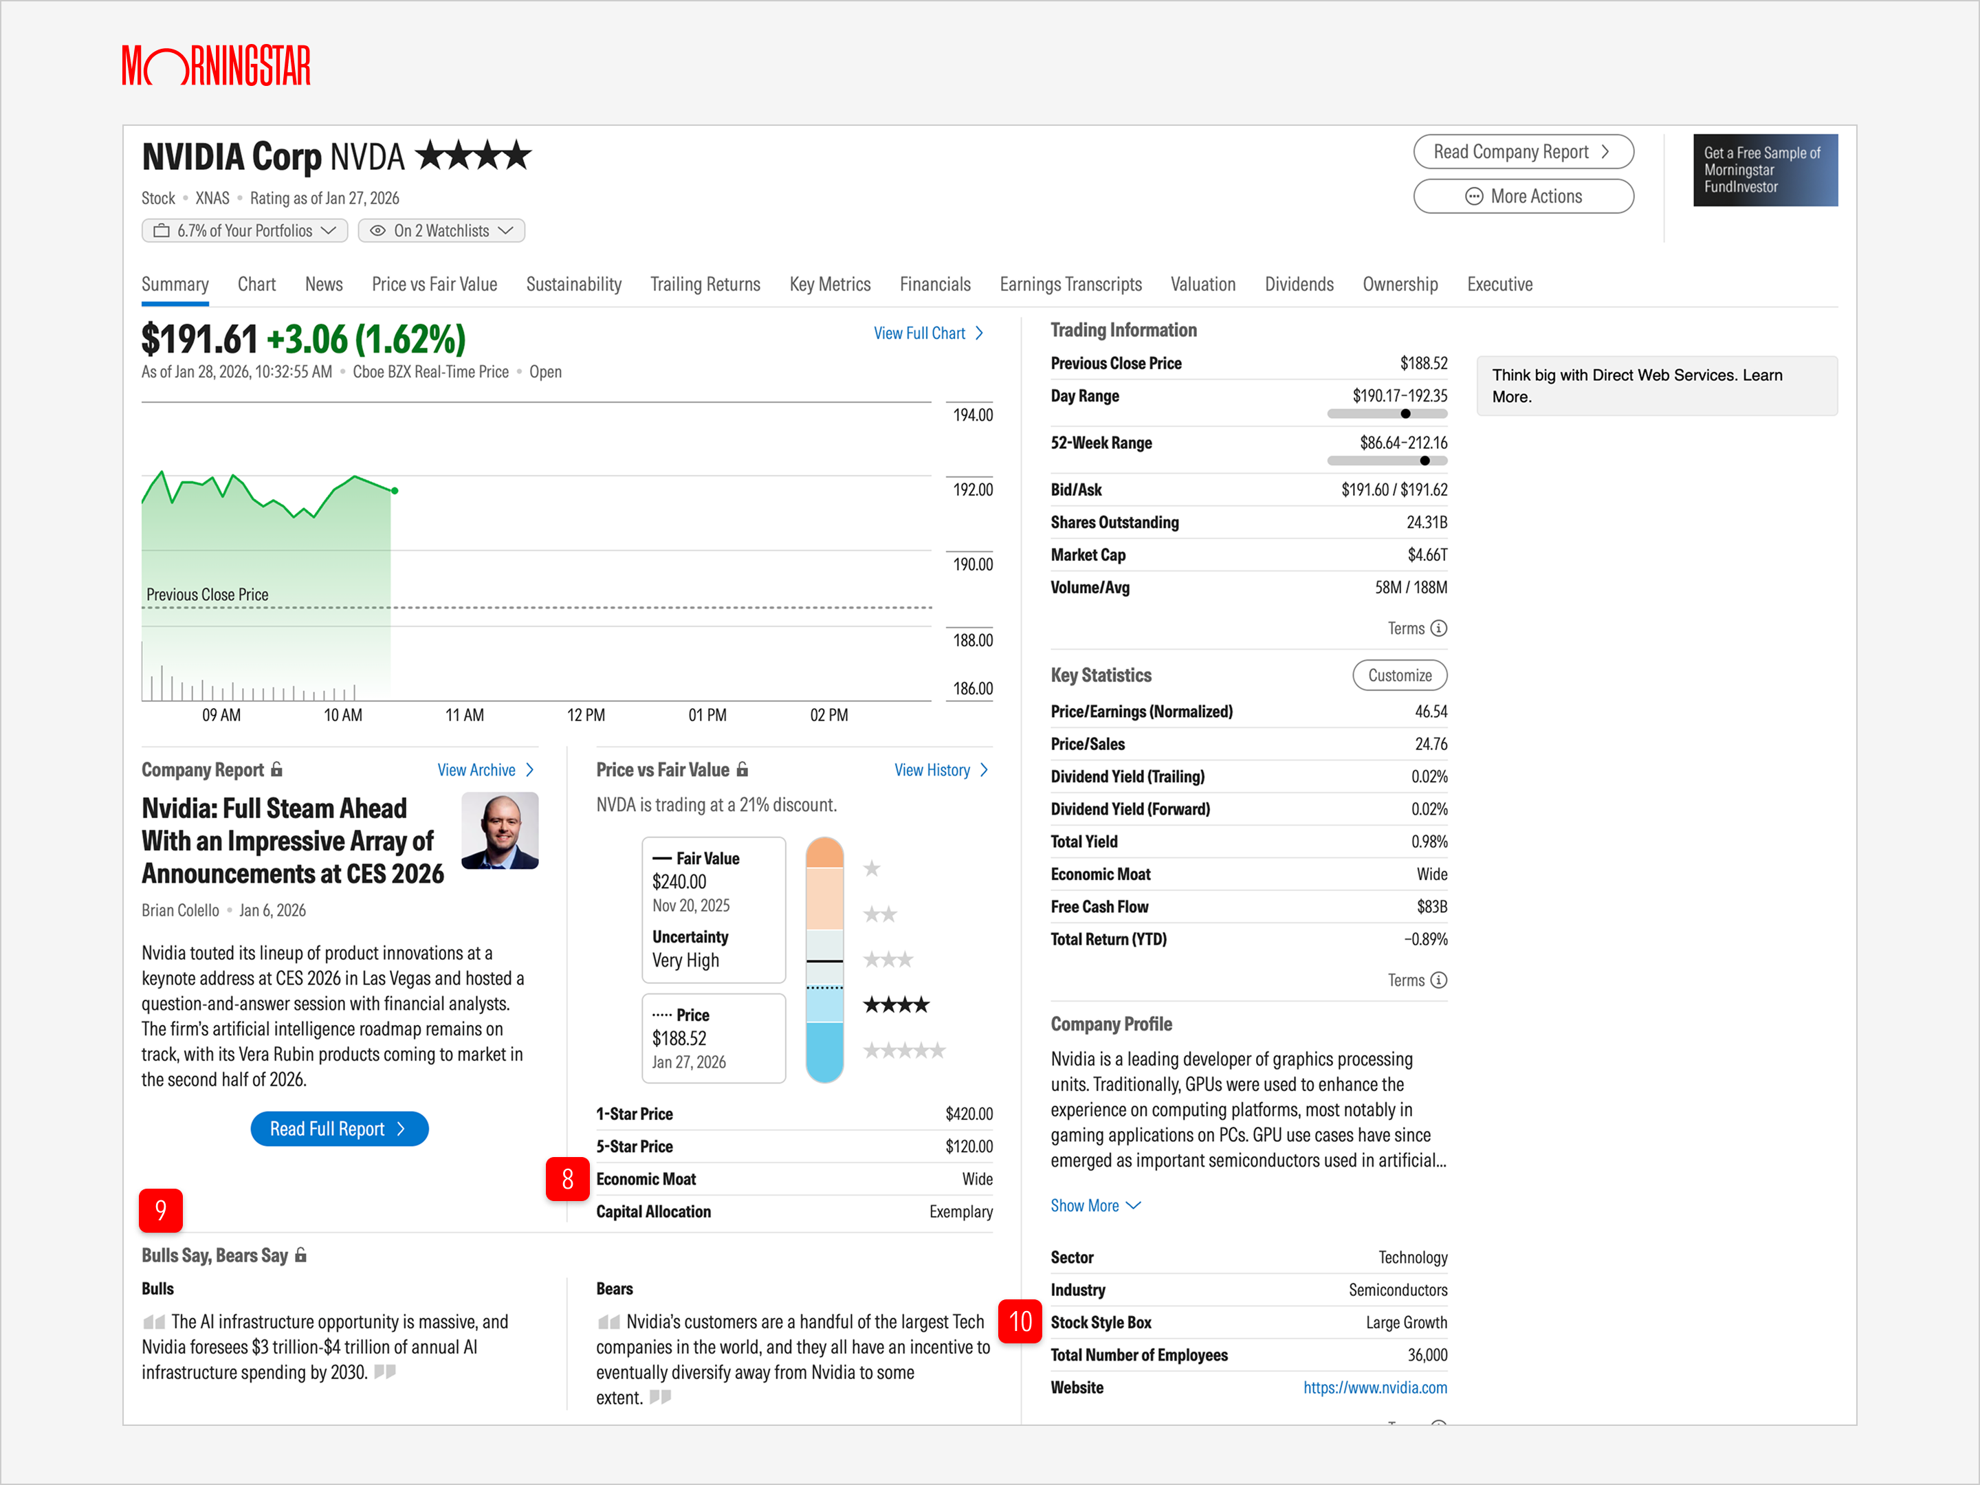Click the View Archive link
1980x1485 pixels.
tap(486, 770)
